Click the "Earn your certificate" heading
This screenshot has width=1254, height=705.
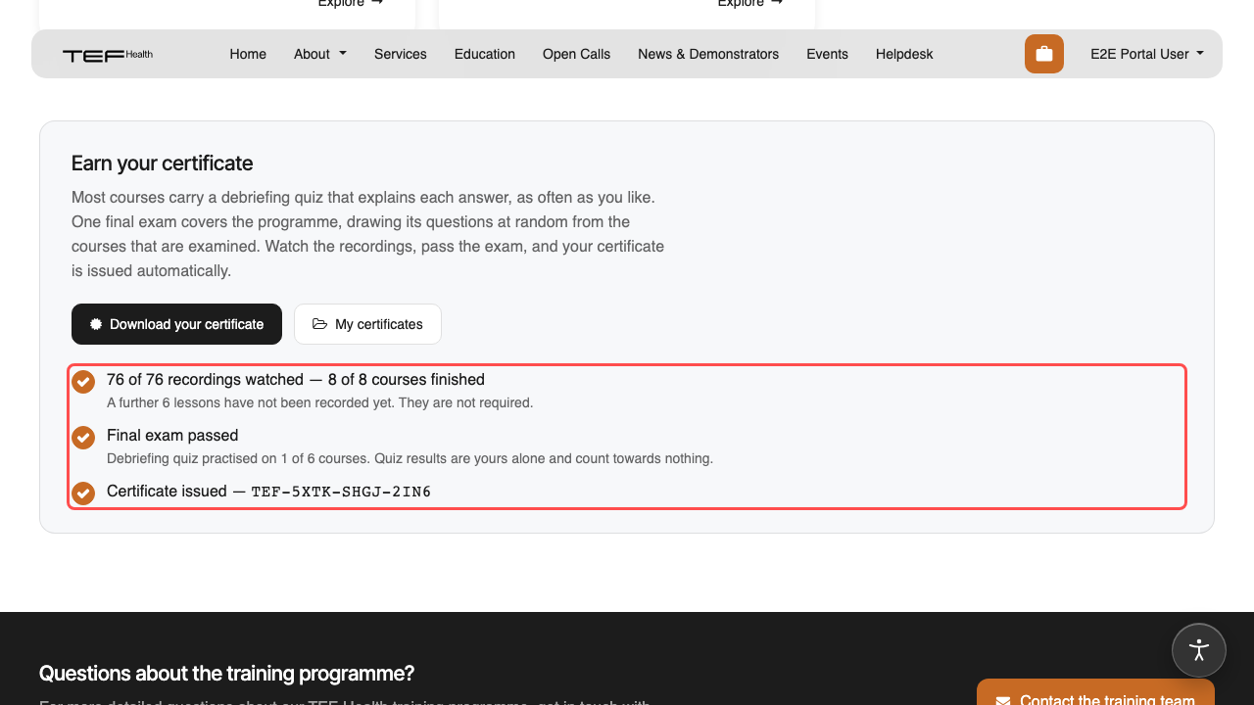point(163,164)
